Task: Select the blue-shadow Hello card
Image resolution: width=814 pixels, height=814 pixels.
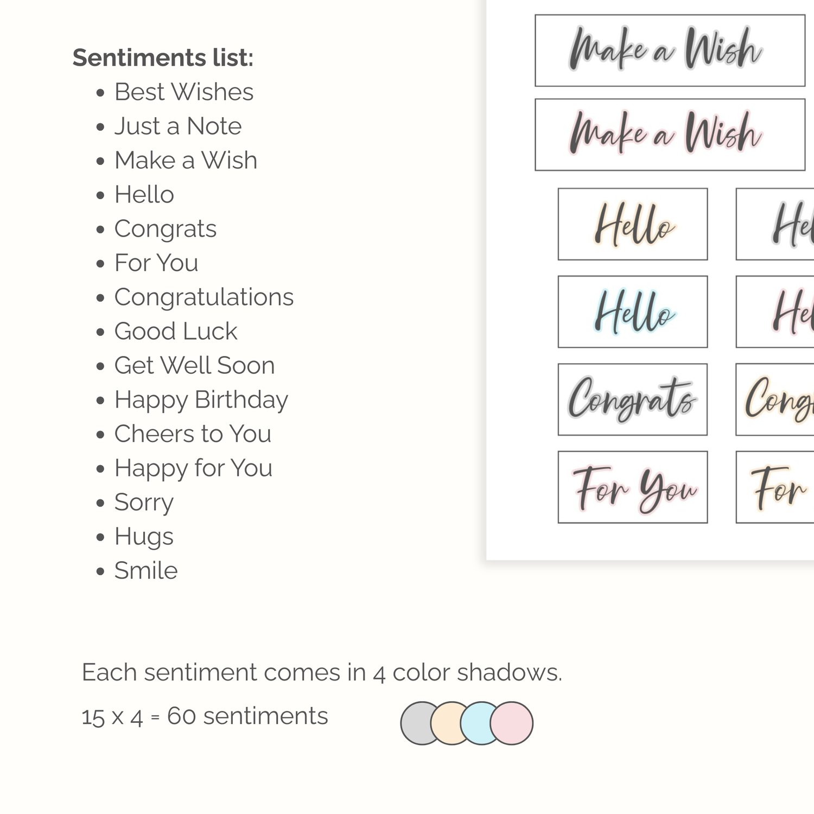Action: (633, 311)
